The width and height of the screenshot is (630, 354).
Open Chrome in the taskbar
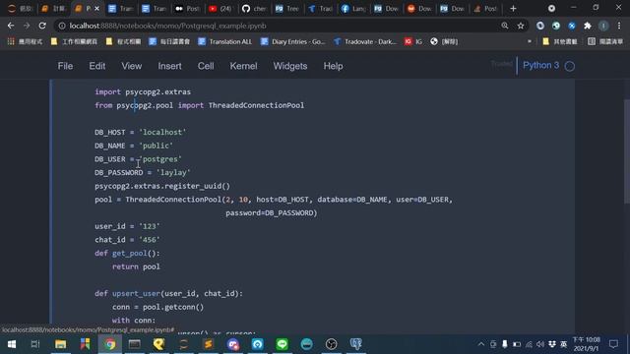coord(110,344)
